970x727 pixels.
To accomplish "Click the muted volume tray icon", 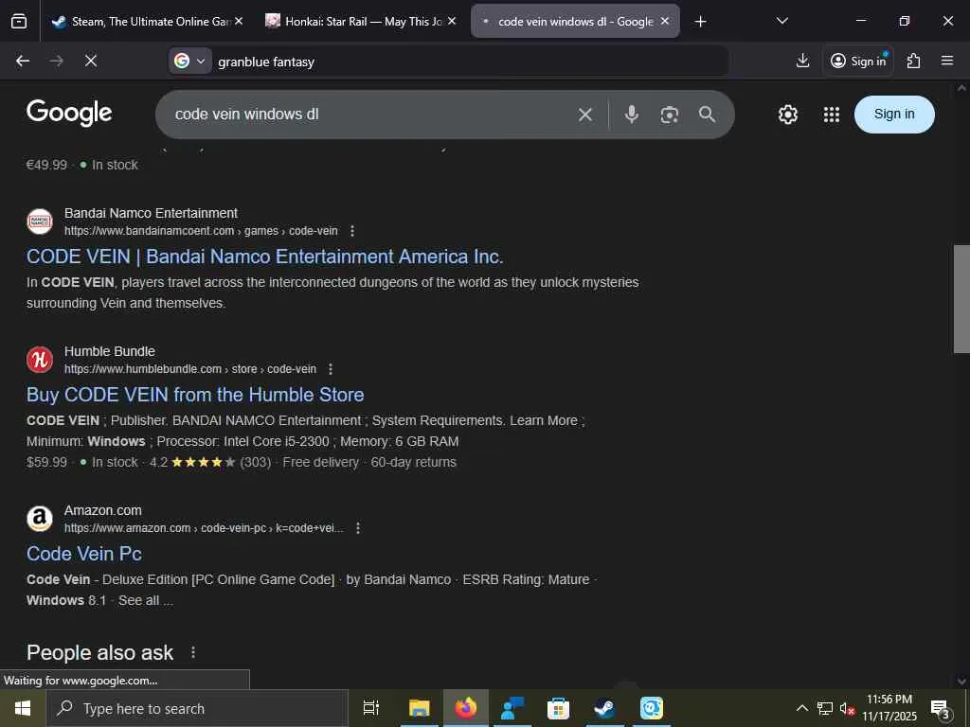I will click(847, 708).
